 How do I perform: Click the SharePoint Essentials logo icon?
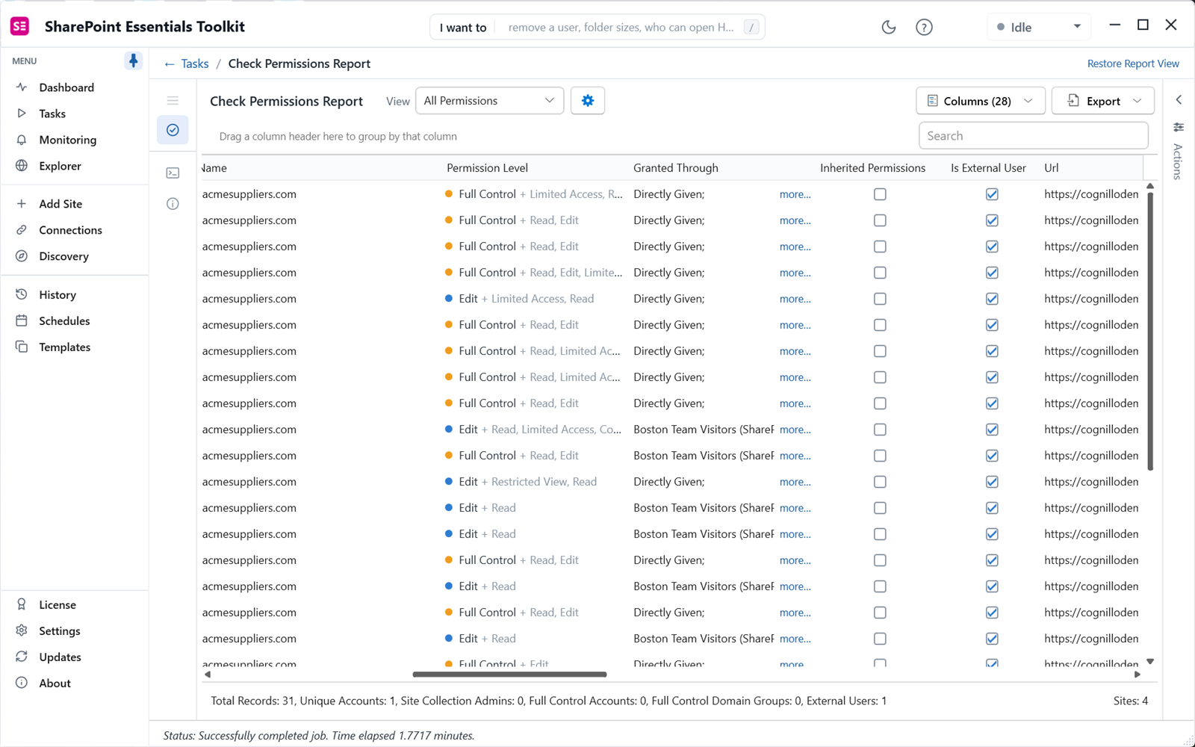tap(19, 26)
